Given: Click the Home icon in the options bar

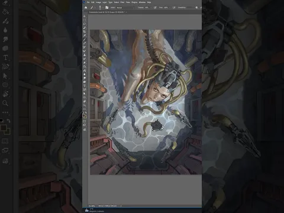Looking at the screenshot, I should click(86, 8).
